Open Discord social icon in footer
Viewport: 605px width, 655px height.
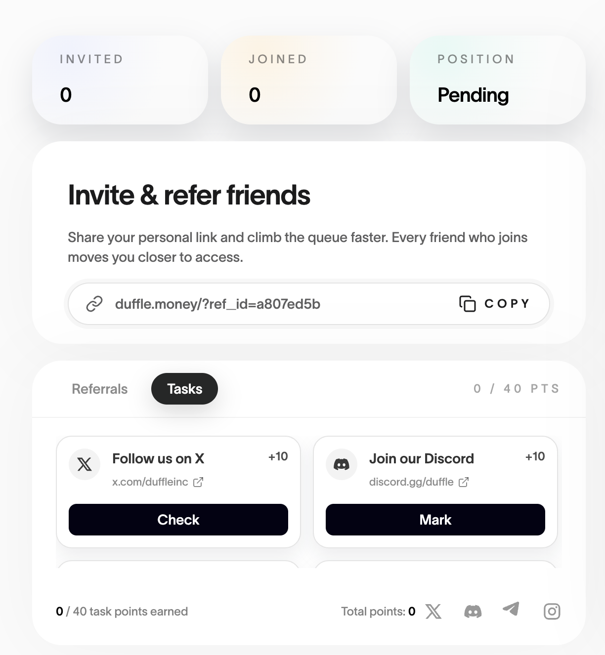[x=473, y=612]
